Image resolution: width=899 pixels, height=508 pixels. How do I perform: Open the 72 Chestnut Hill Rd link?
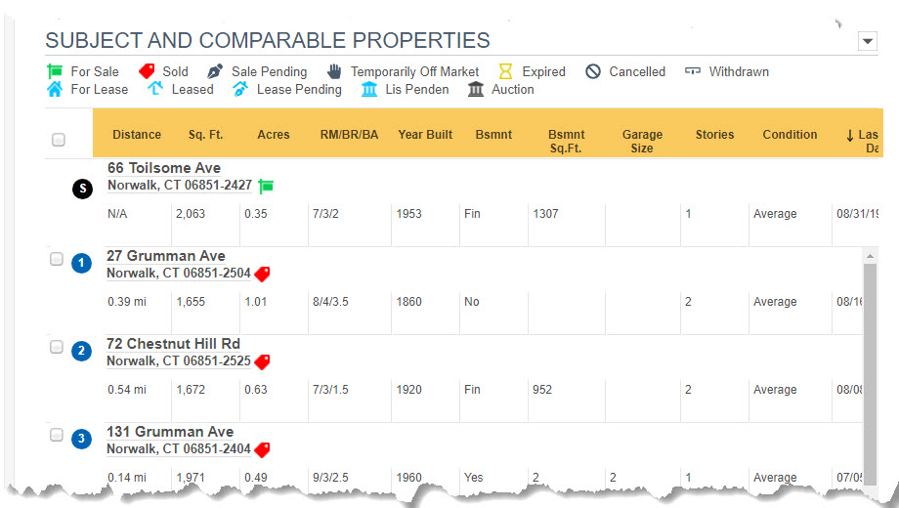click(173, 344)
